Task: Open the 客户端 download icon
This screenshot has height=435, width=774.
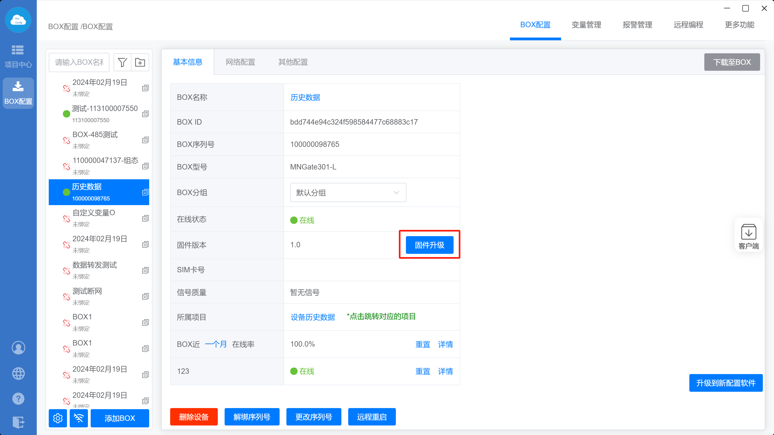Action: (748, 232)
